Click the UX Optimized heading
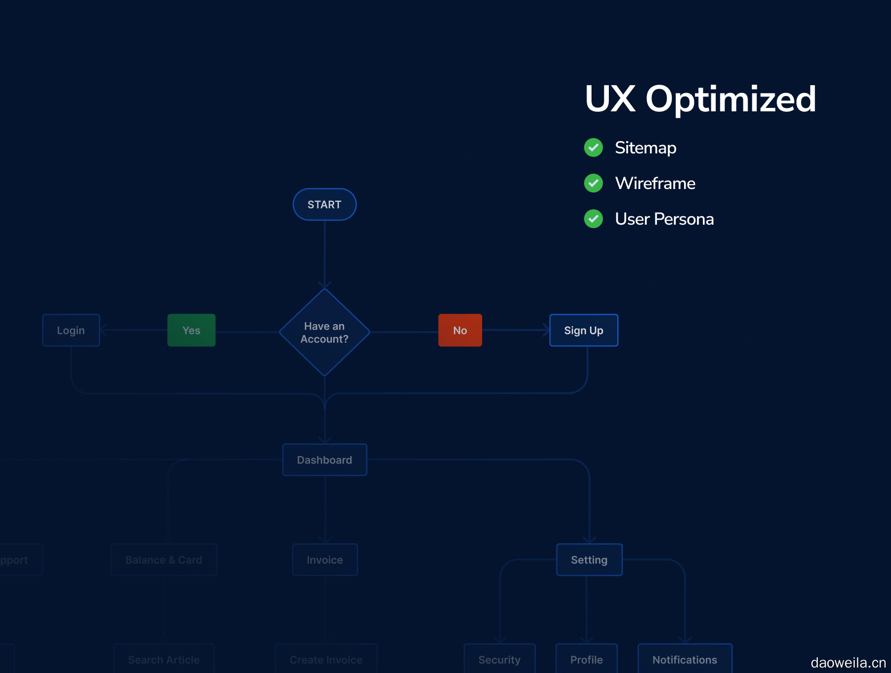 700,99
